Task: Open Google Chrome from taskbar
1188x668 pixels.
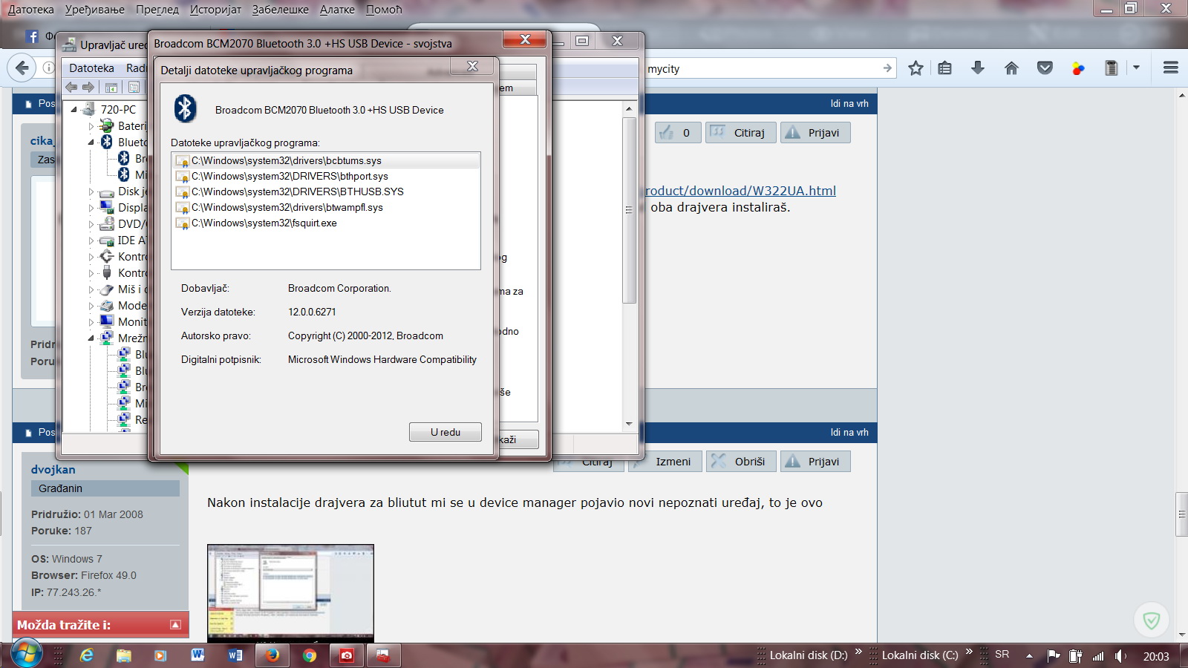Action: pyautogui.click(x=310, y=655)
